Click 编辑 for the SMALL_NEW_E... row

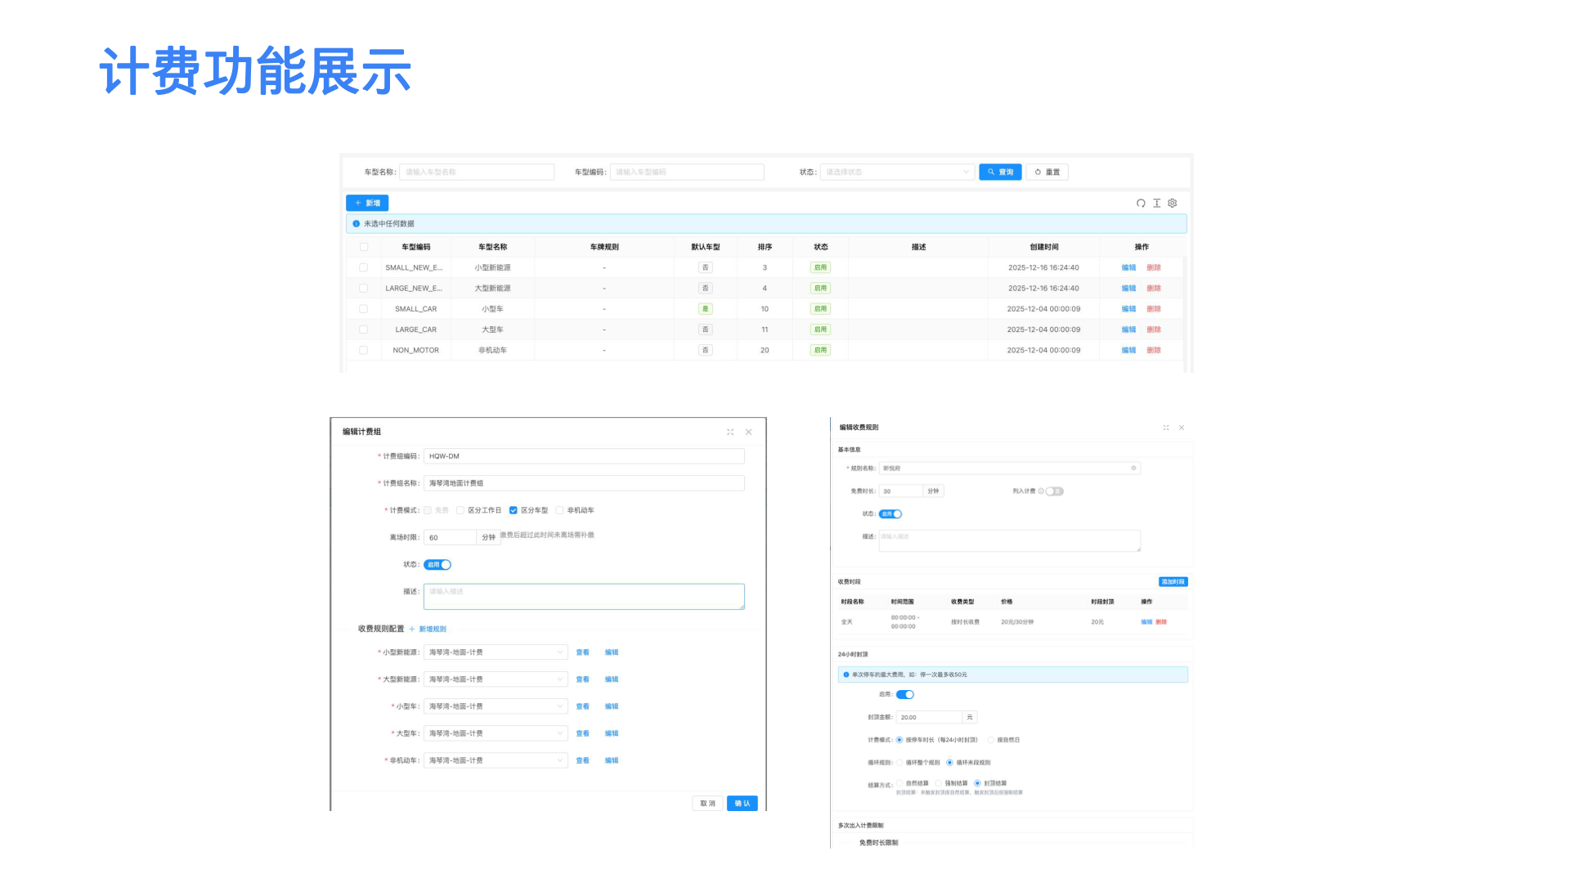(x=1128, y=267)
